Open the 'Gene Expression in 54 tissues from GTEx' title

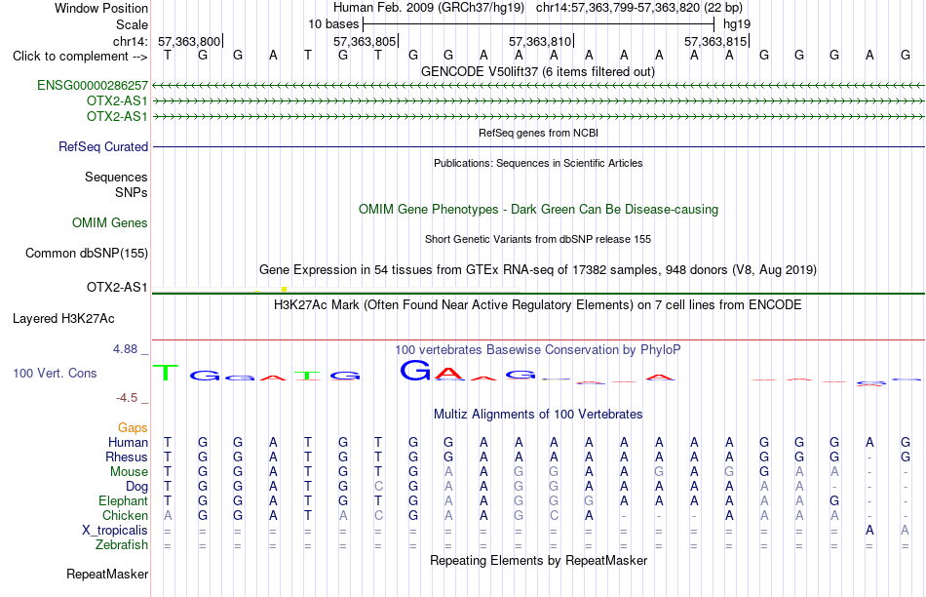pos(538,270)
